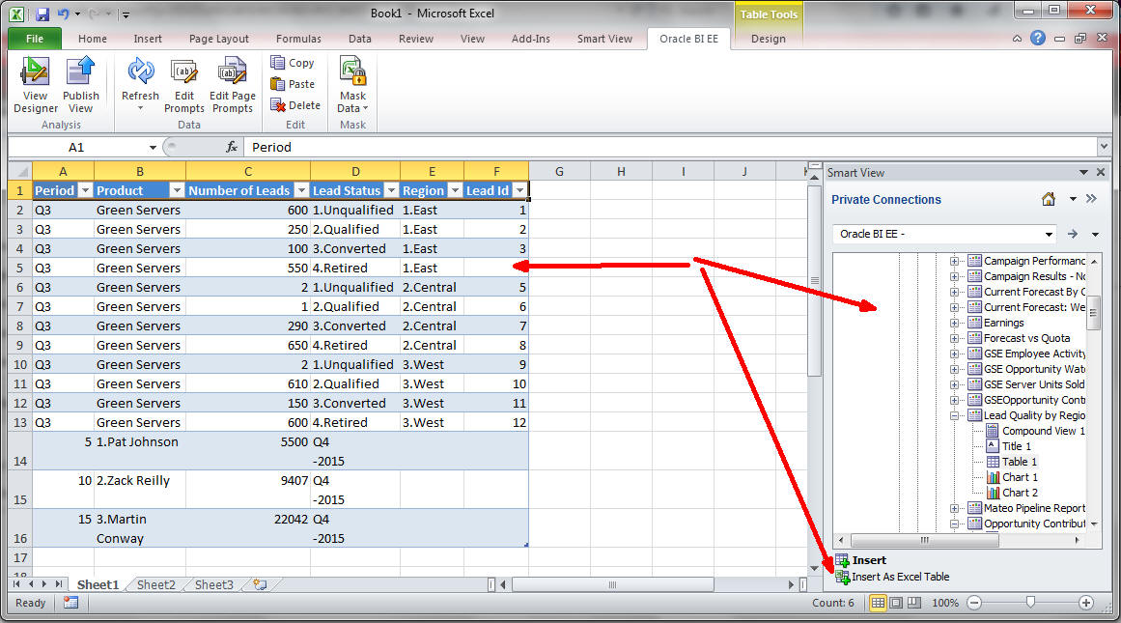The image size is (1121, 623).
Task: Select column C header
Action: pyautogui.click(x=247, y=171)
